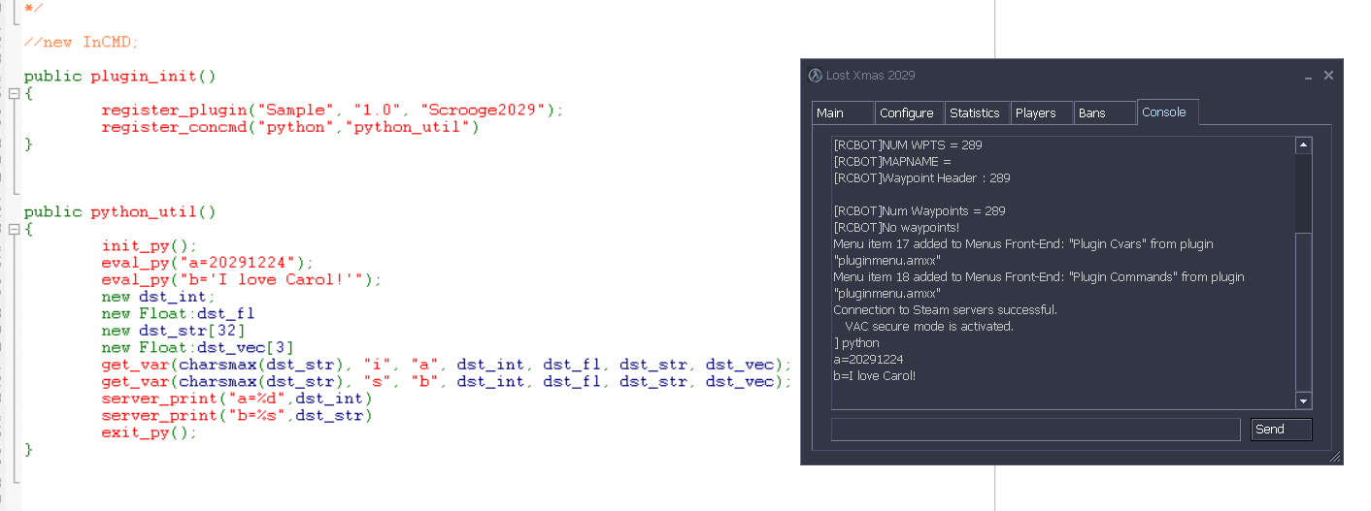The width and height of the screenshot is (1371, 511).
Task: Click console line "[RCBOT]No waypoints!"
Action: point(896,228)
